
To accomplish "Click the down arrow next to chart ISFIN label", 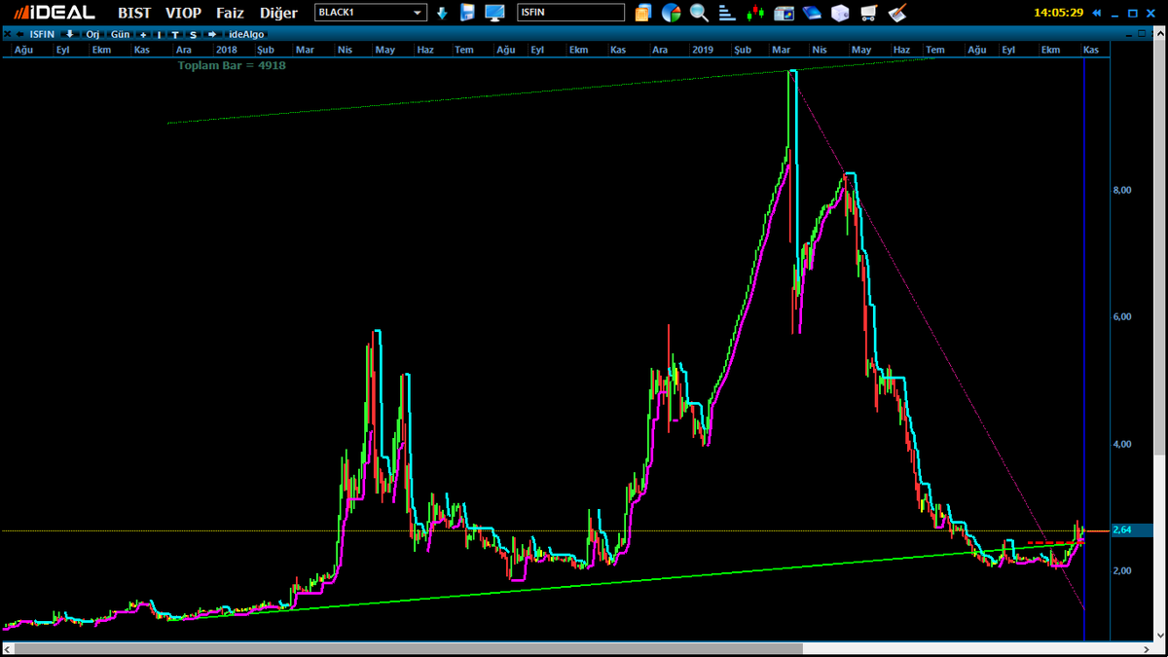I will pyautogui.click(x=69, y=34).
